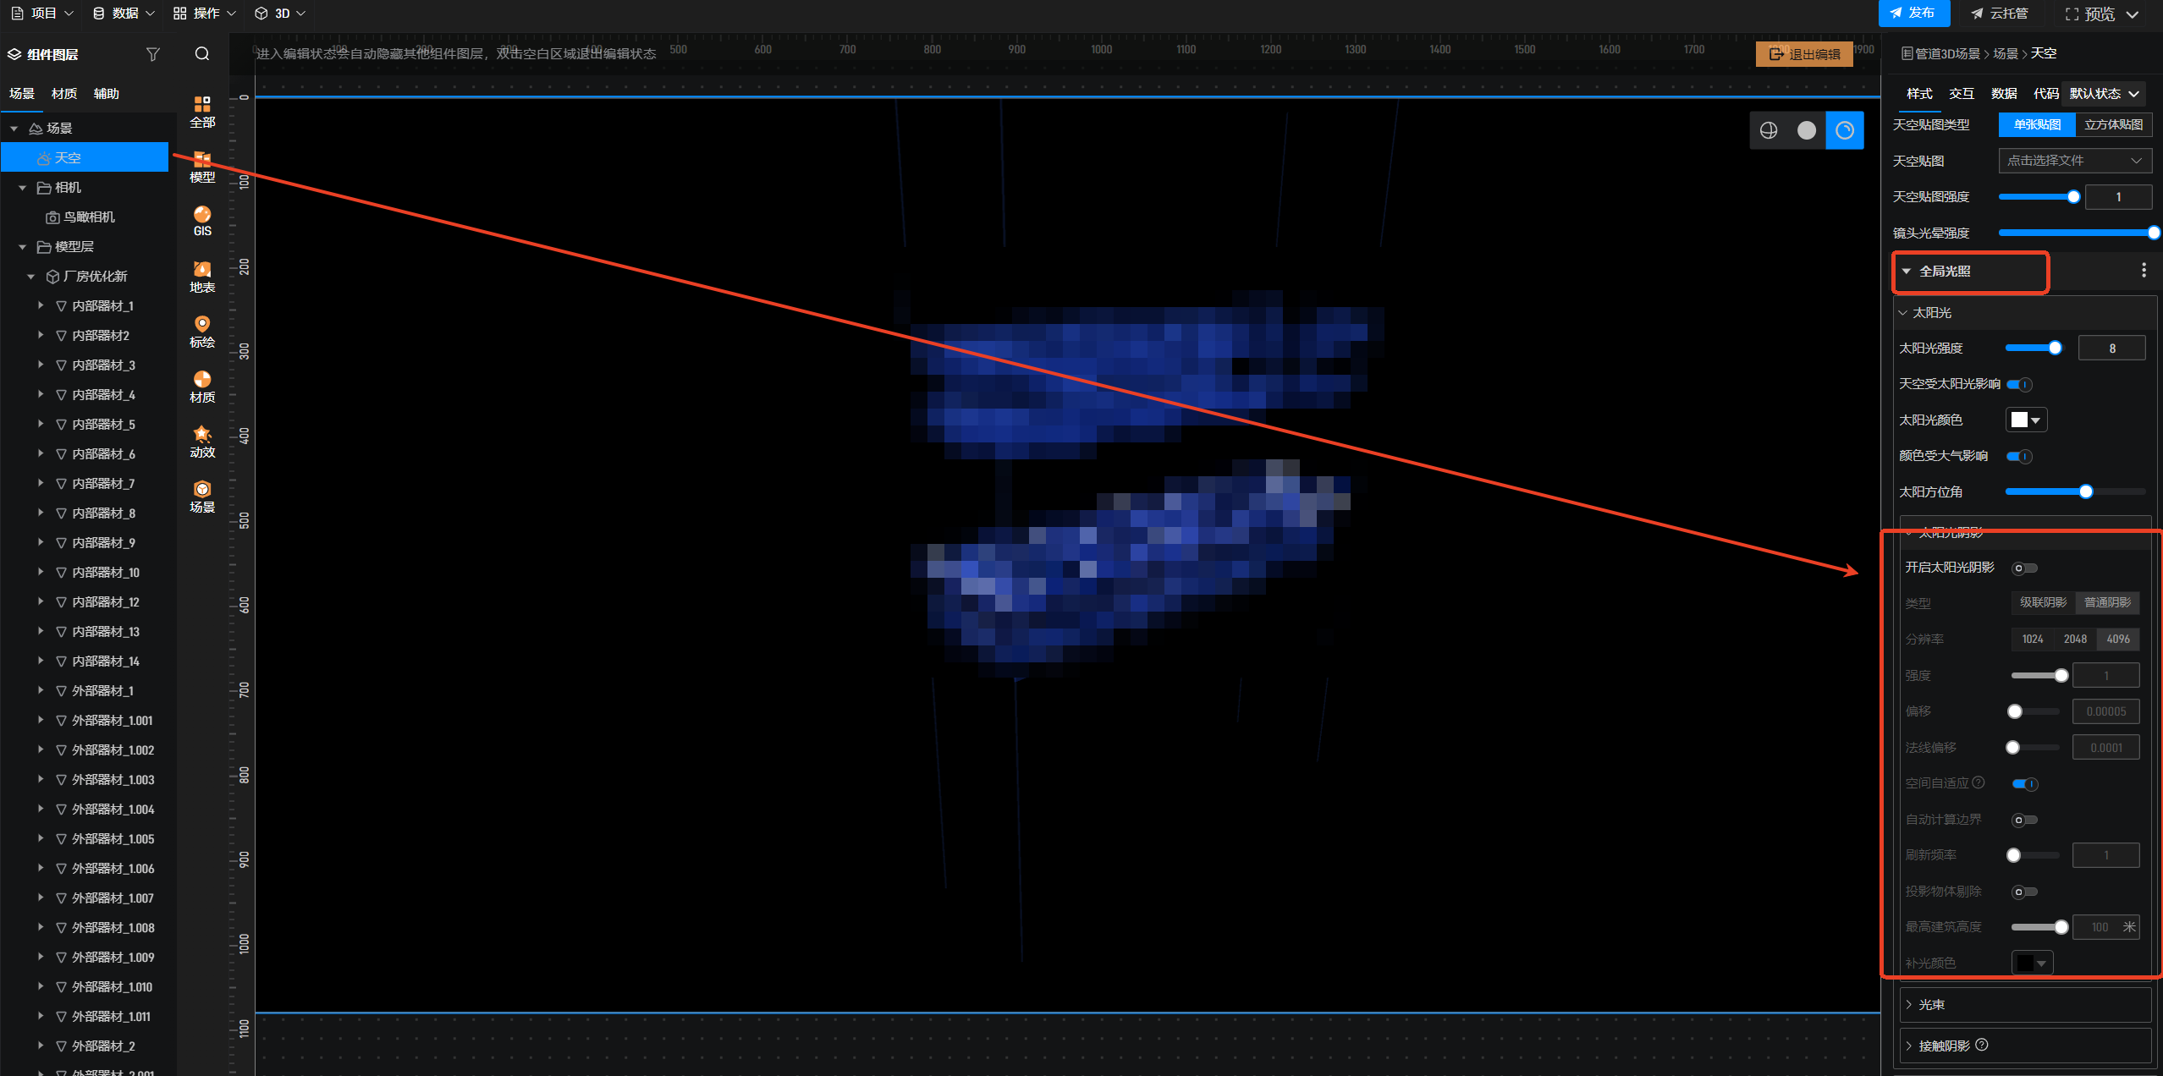Select the 模型 category icon

[202, 166]
